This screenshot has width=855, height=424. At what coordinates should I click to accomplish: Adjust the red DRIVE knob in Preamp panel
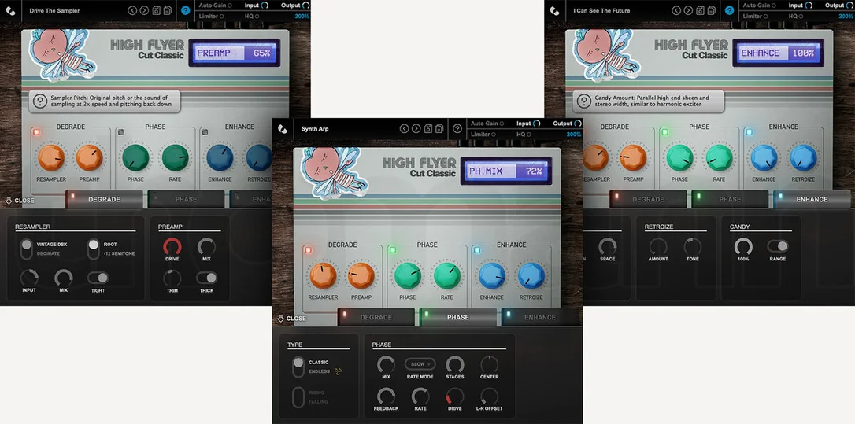point(172,247)
